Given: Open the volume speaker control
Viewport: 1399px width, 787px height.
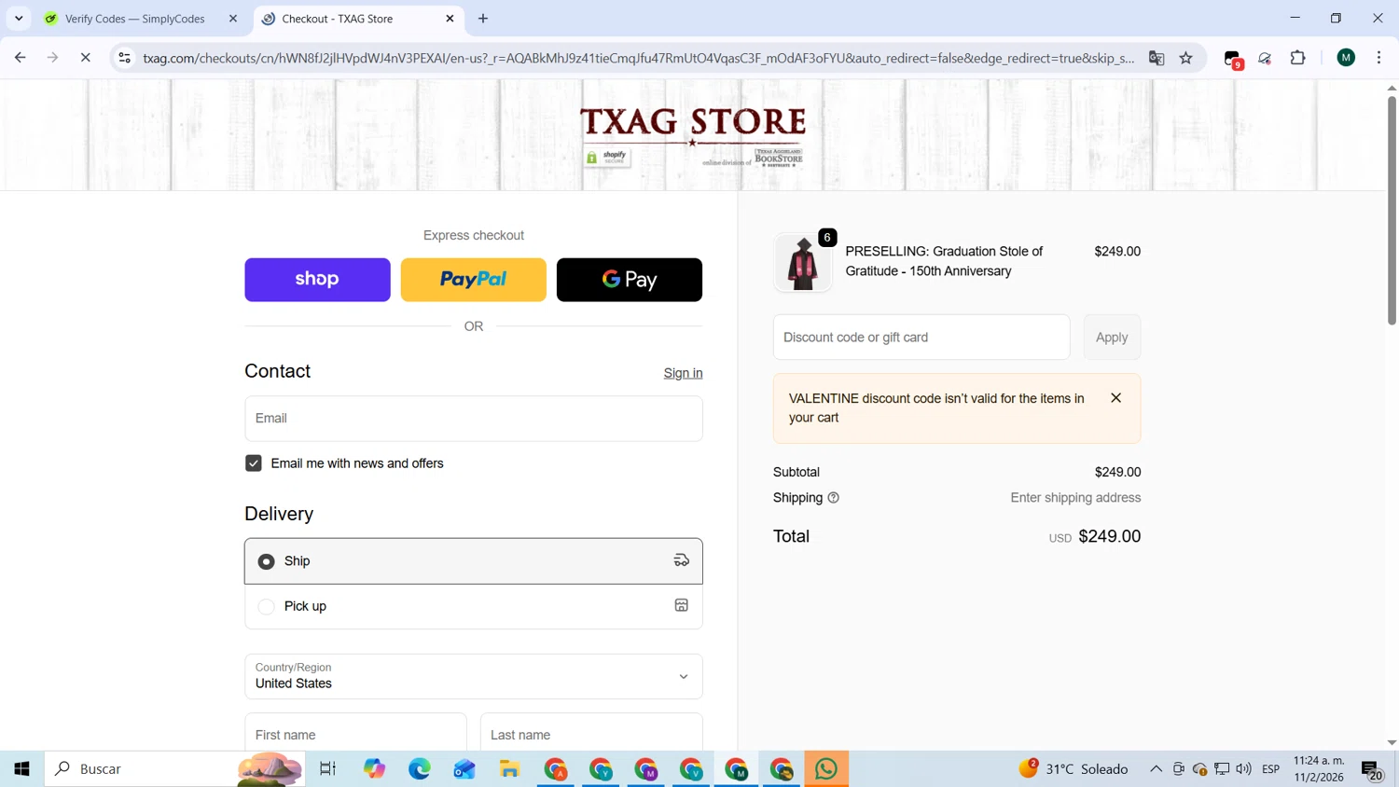Looking at the screenshot, I should coord(1243,769).
